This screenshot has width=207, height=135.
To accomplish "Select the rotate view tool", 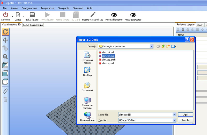I will 5,32.
